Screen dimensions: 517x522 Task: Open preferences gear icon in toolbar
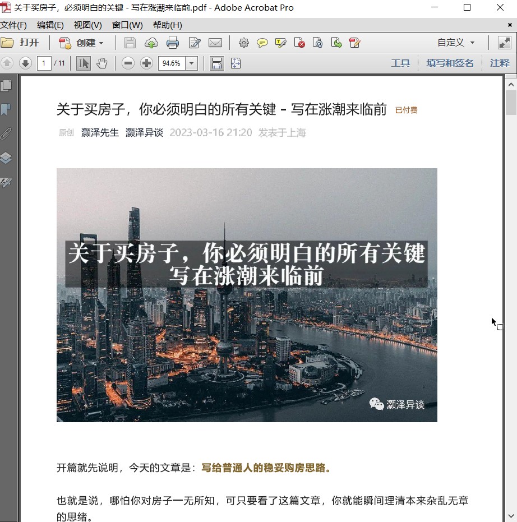pyautogui.click(x=244, y=43)
